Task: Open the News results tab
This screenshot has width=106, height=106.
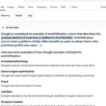Action: click(x=31, y=7)
